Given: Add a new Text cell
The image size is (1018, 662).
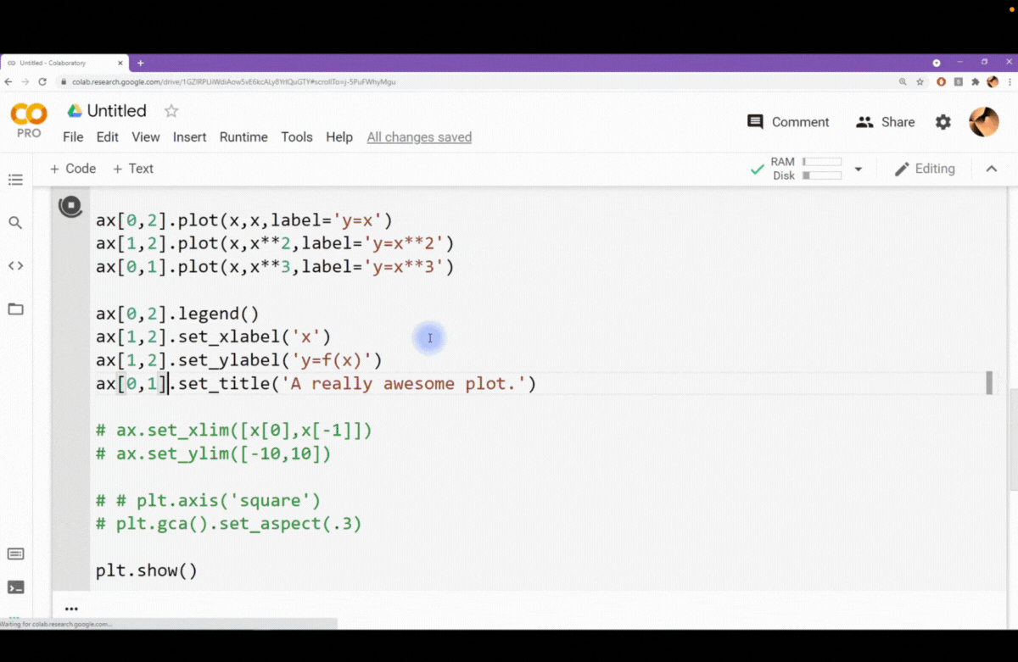Looking at the screenshot, I should 133,169.
